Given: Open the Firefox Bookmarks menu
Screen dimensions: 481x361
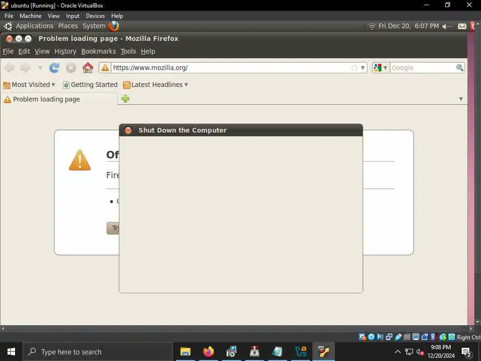Looking at the screenshot, I should [99, 51].
